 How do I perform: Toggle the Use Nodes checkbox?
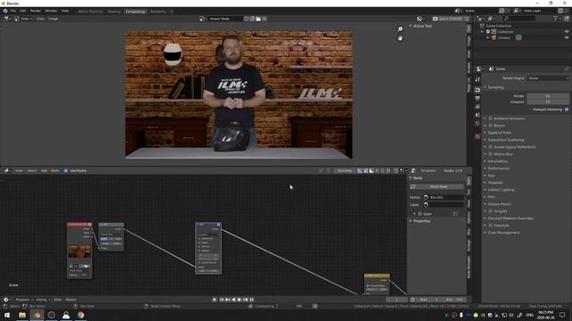66,170
